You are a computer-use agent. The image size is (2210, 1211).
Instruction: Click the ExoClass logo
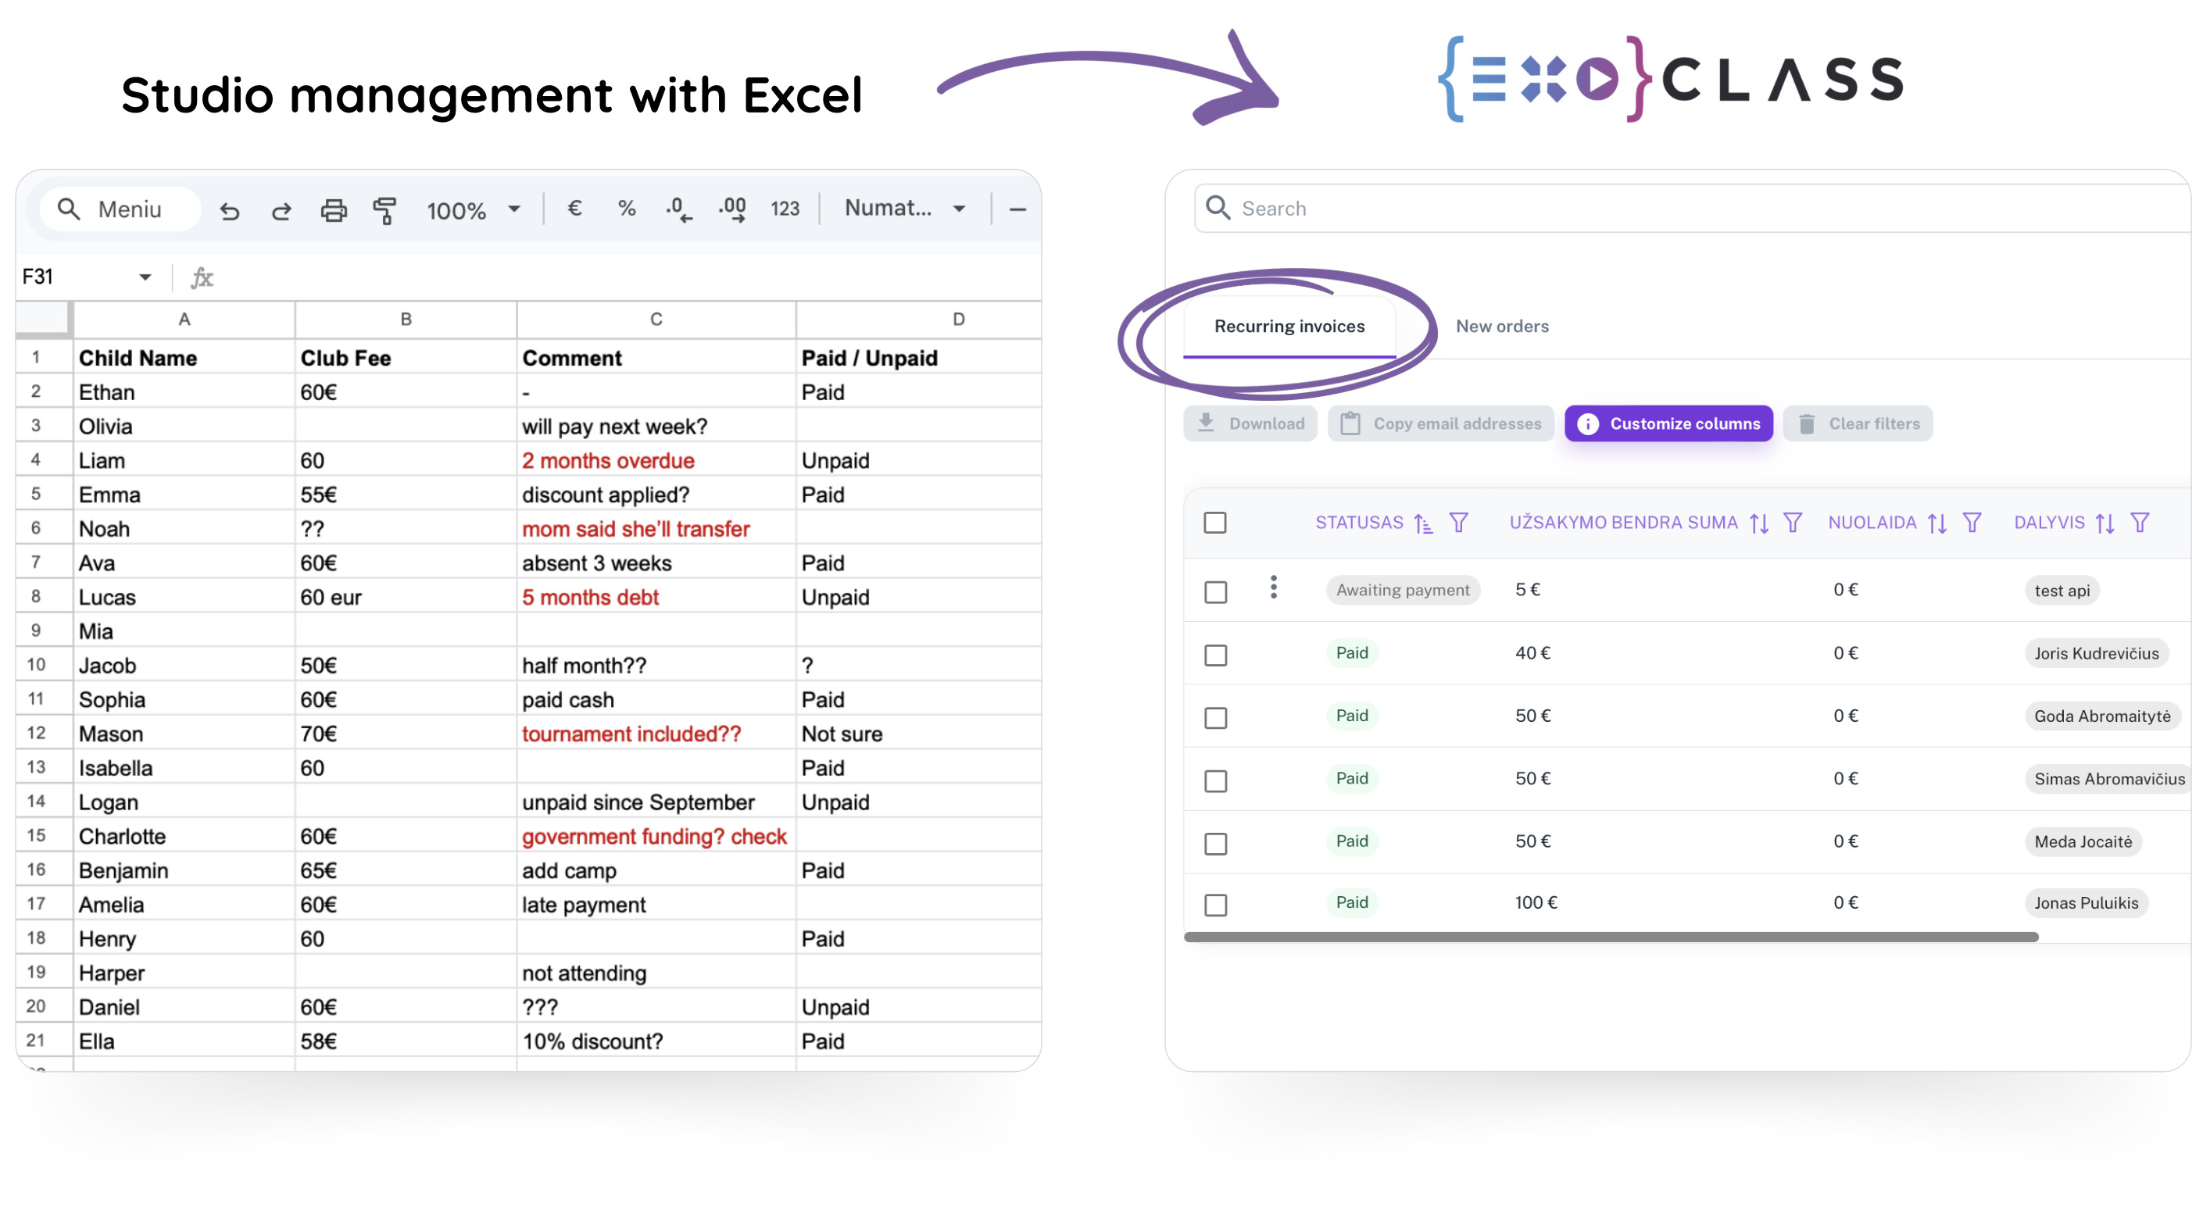pyautogui.click(x=1670, y=78)
